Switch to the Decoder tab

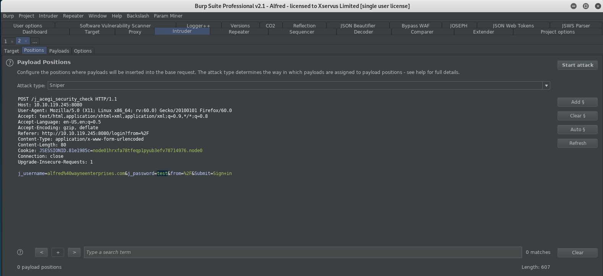point(364,32)
